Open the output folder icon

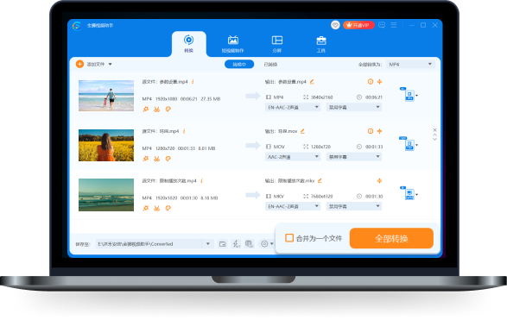click(223, 244)
